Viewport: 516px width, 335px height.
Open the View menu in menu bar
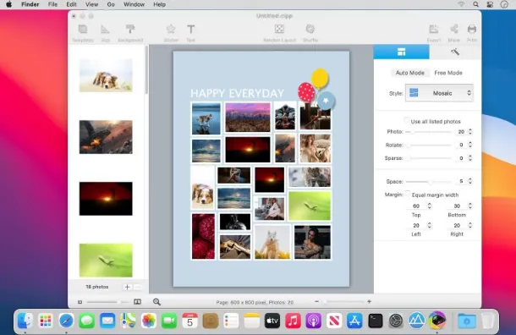(91, 4)
